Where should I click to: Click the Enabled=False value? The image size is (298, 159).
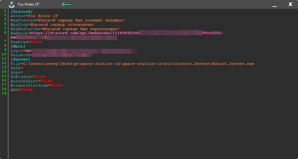37,42
